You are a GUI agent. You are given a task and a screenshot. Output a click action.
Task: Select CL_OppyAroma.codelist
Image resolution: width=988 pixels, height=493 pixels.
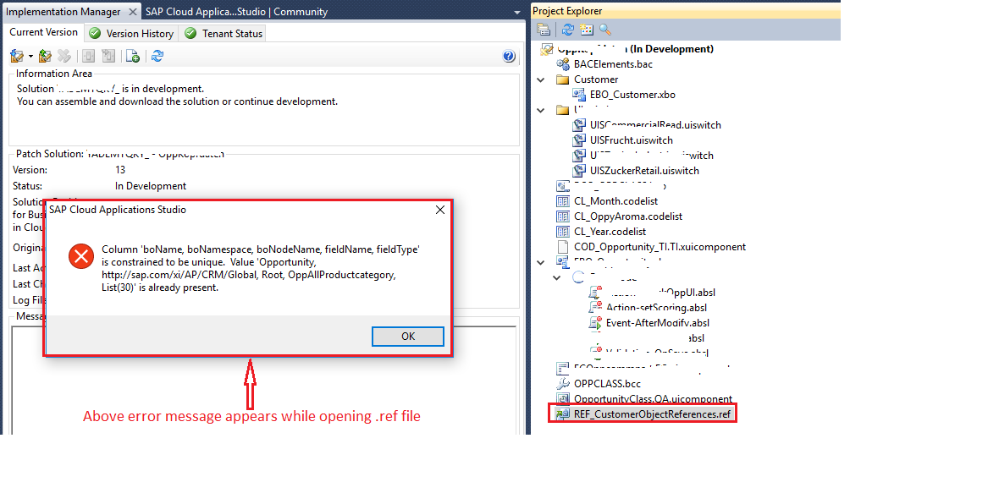click(628, 216)
